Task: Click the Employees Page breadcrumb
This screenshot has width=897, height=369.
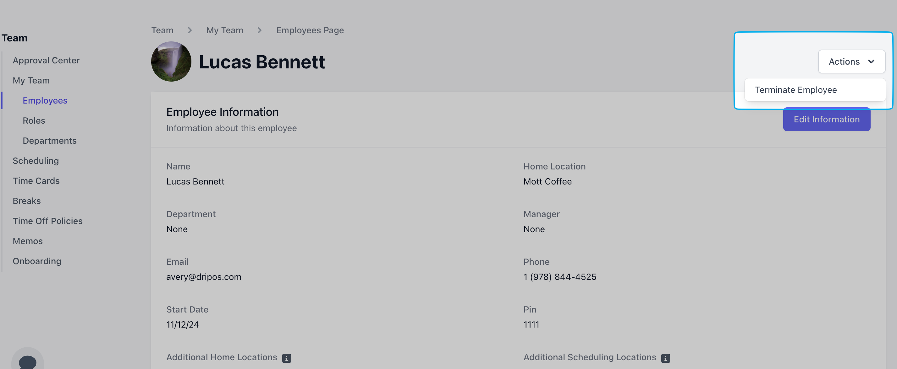Action: click(x=310, y=30)
